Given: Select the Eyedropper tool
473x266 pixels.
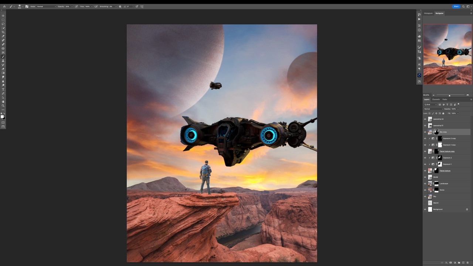Looking at the screenshot, I should (3, 36).
